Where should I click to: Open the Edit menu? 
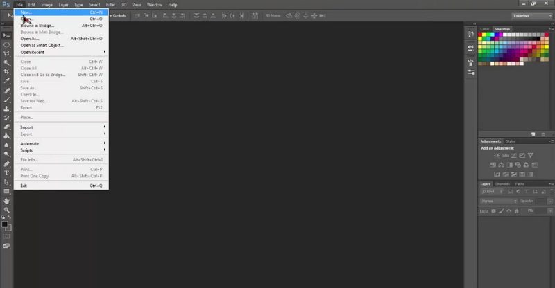[32, 5]
